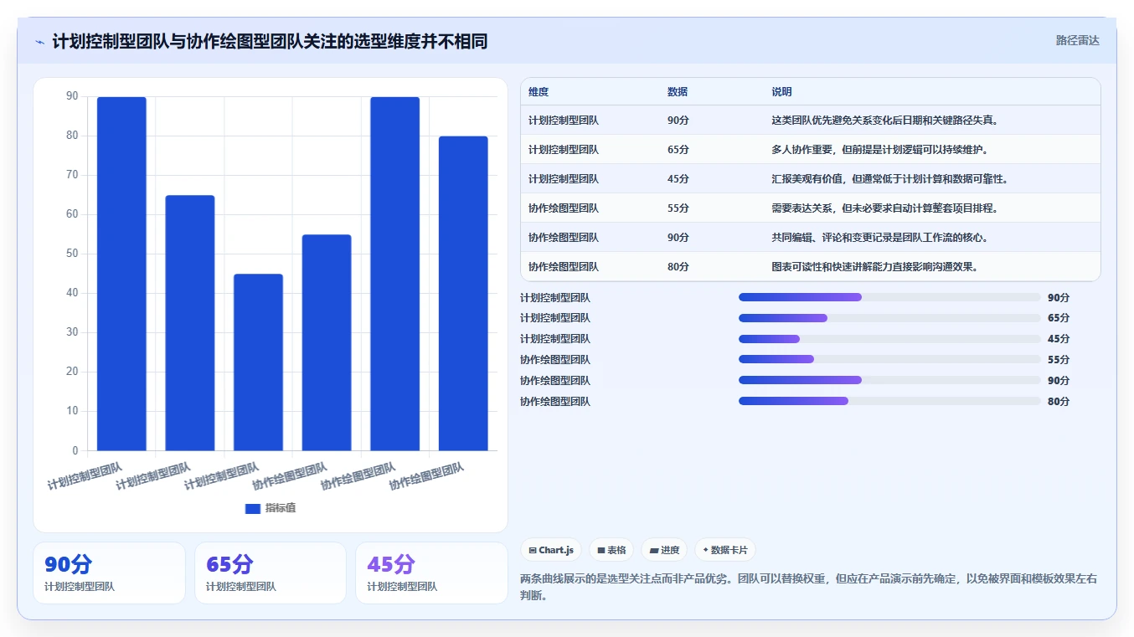Click the 计划控制型团队 45分 progress bar
Screen dimensions: 1134x637
point(889,339)
